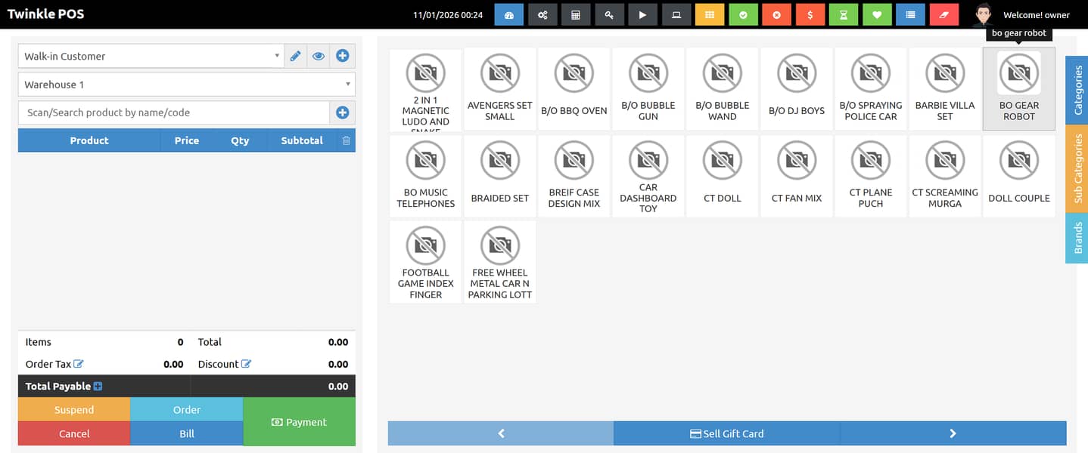1088x453 pixels.
Task: Add BO GEAR ROBOT product
Action: tap(1019, 89)
